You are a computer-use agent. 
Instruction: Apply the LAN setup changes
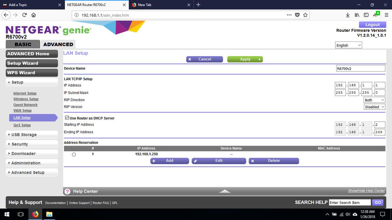(x=245, y=59)
